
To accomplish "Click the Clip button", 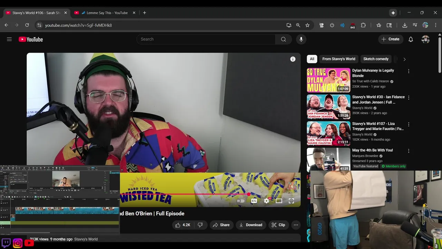I will tap(278, 225).
